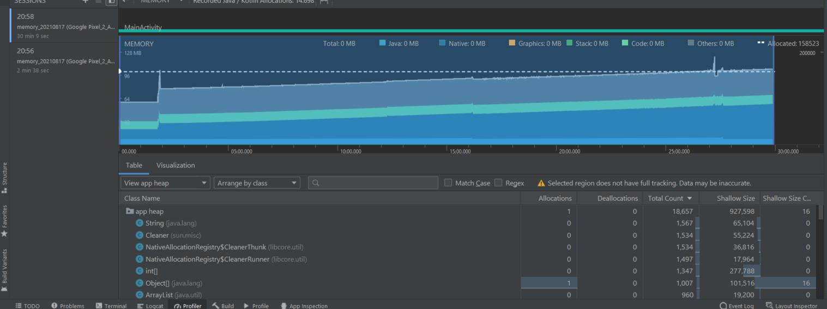Open the Arrange by class dropdown
The image size is (827, 309).
click(257, 183)
